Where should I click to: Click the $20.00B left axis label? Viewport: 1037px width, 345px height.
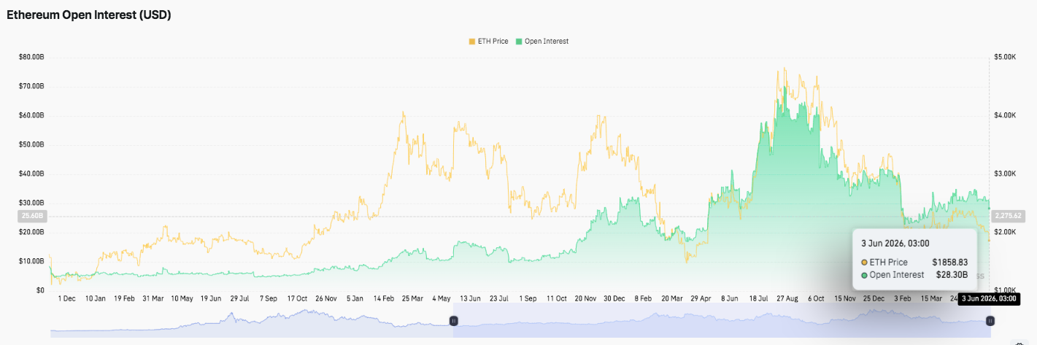31,232
